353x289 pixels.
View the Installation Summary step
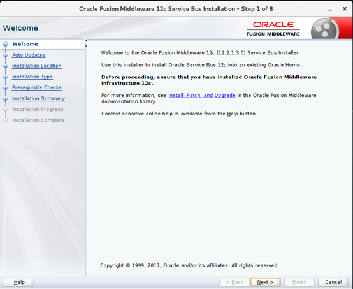coord(38,98)
